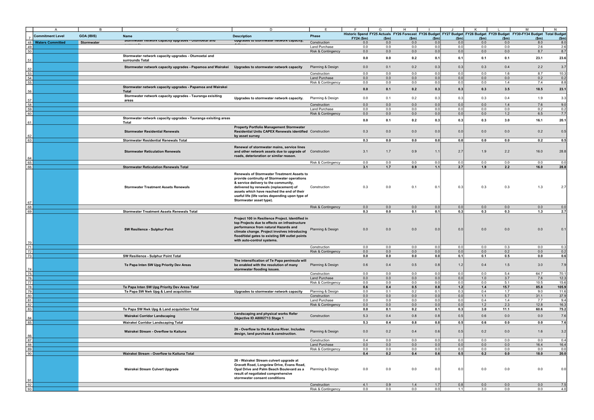Click the GOA (IBIS) header cell

point(88,36)
